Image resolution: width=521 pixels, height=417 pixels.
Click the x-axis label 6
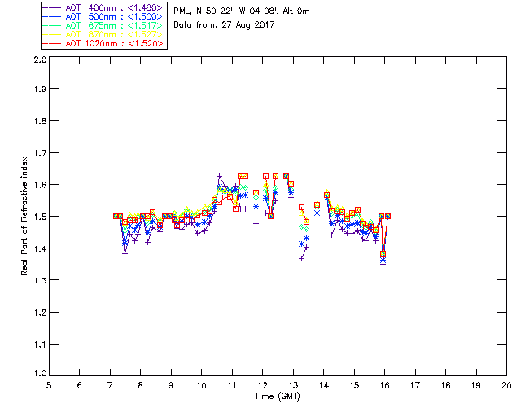tap(80, 385)
